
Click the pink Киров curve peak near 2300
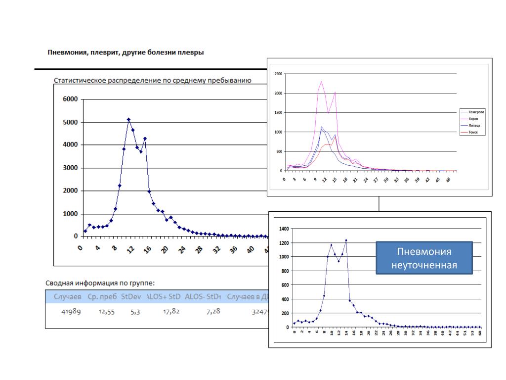click(x=321, y=82)
